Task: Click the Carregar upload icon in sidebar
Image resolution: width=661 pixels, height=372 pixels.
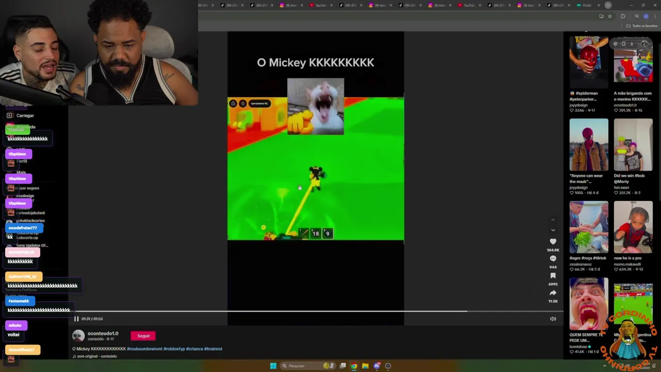Action: [9, 116]
